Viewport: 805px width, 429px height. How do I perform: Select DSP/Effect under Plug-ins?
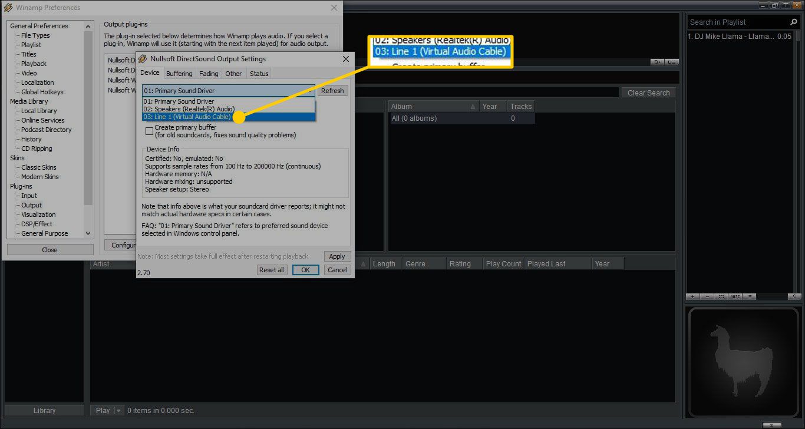(37, 224)
